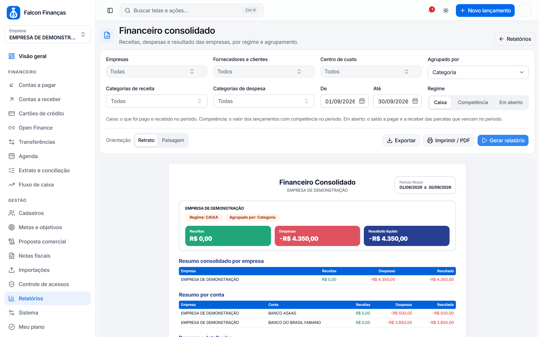This screenshot has width=539, height=337.
Task: Click the Falcon Finanças logo icon
Action: click(13, 13)
